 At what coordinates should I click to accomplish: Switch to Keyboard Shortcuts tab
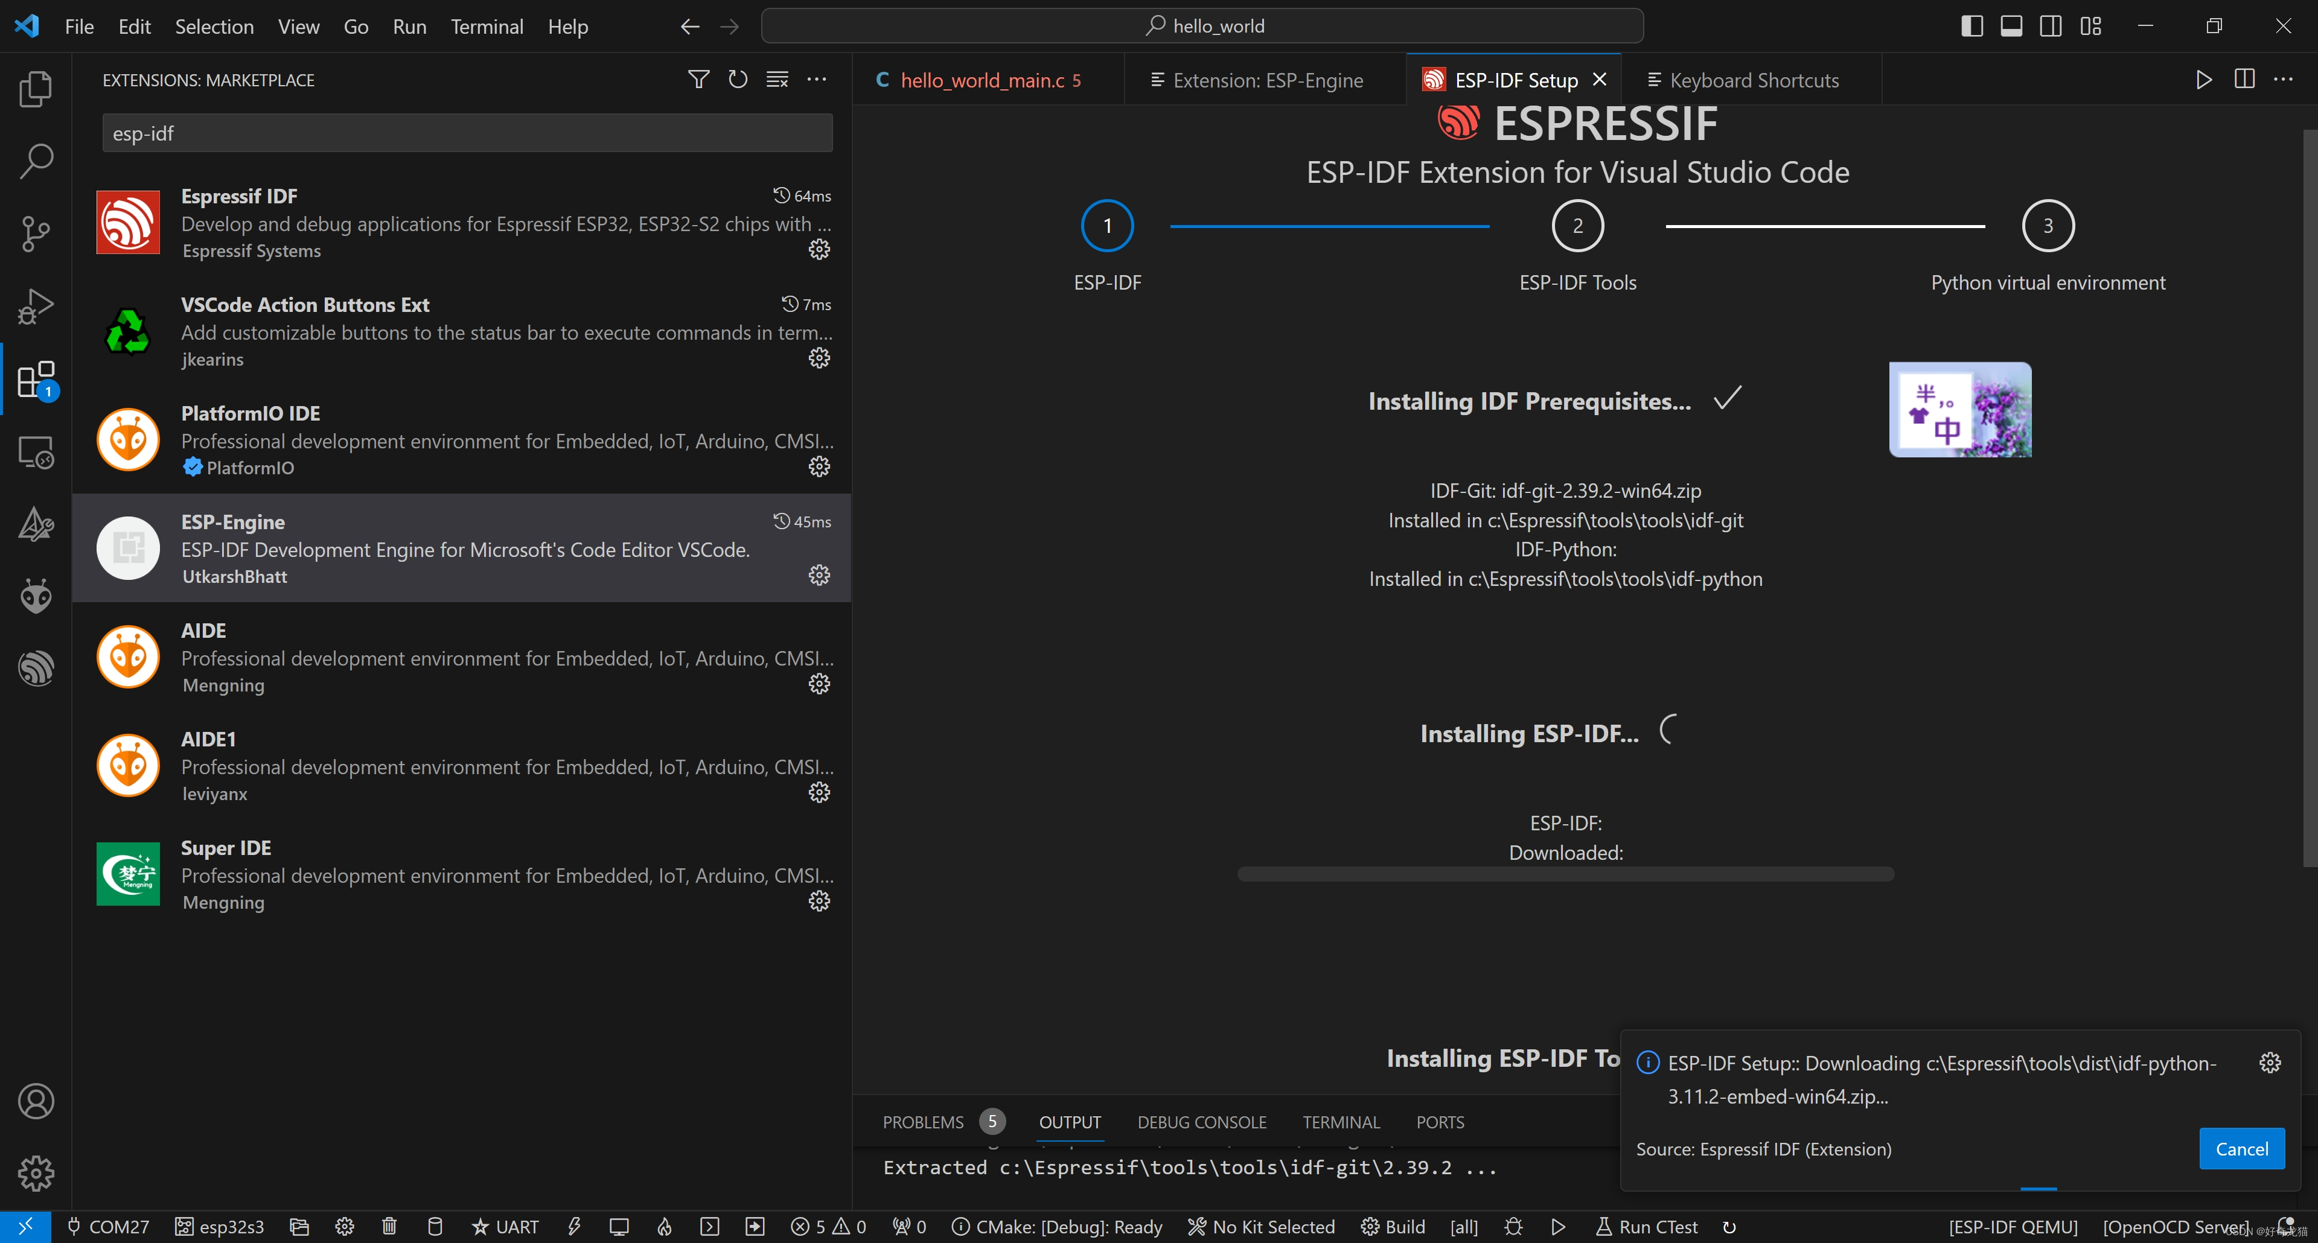click(1751, 80)
